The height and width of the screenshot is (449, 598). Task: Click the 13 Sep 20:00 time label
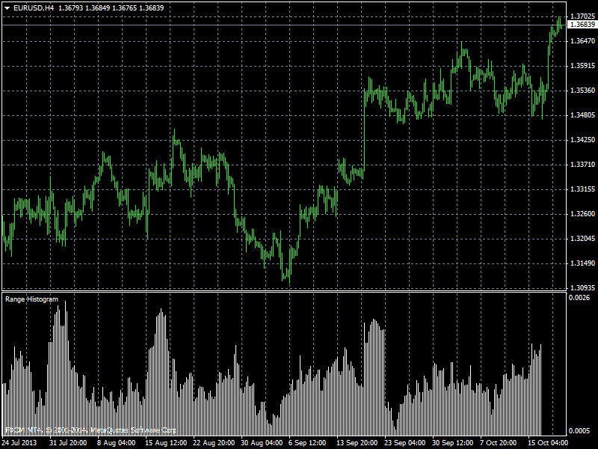pyautogui.click(x=357, y=443)
